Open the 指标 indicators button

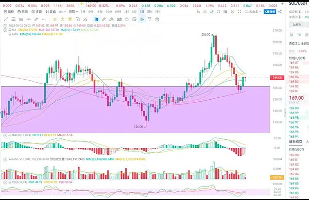pos(9,12)
